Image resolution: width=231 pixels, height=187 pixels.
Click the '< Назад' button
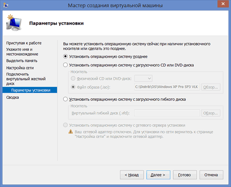coord(132,175)
